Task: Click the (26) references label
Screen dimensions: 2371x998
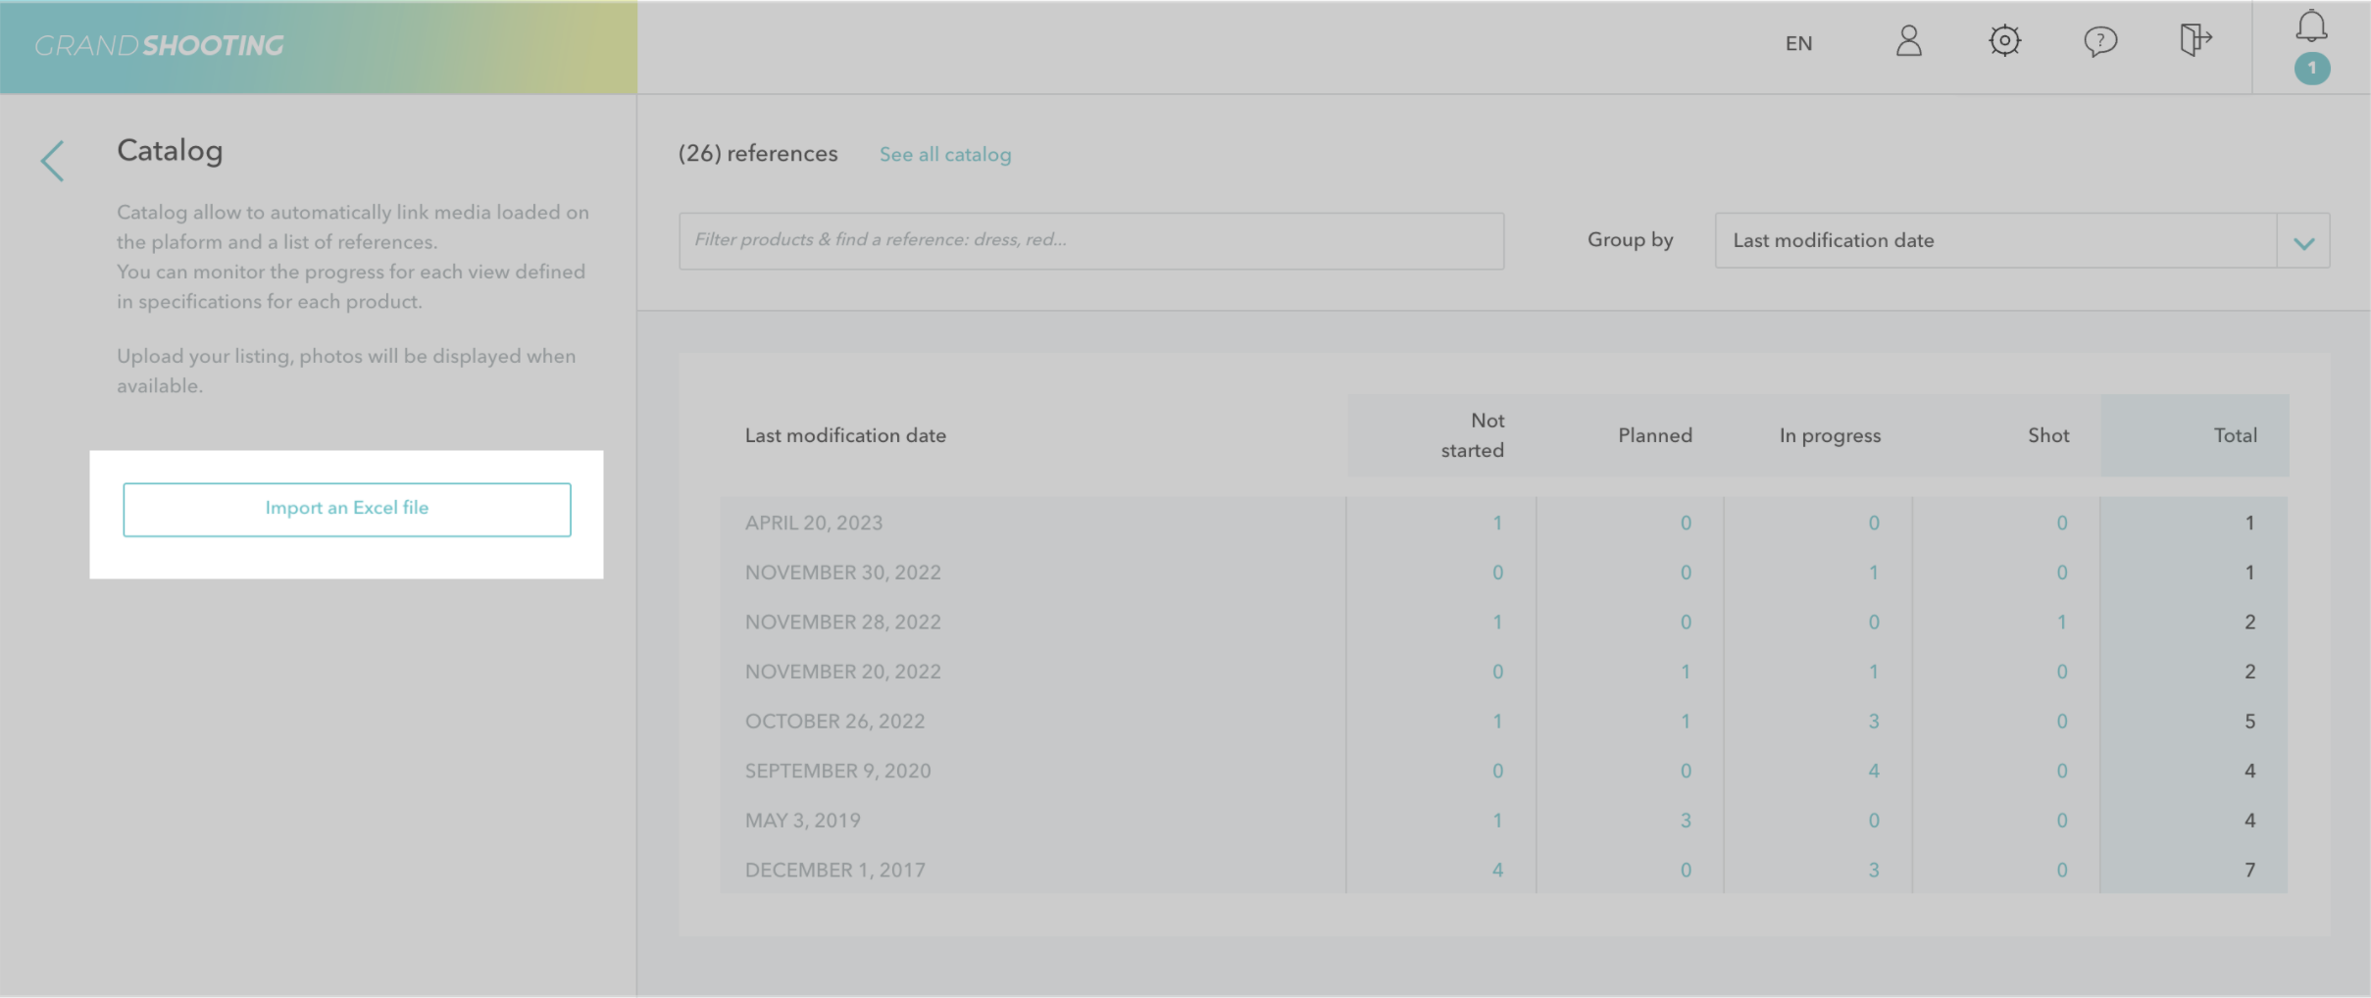Action: pos(758,154)
